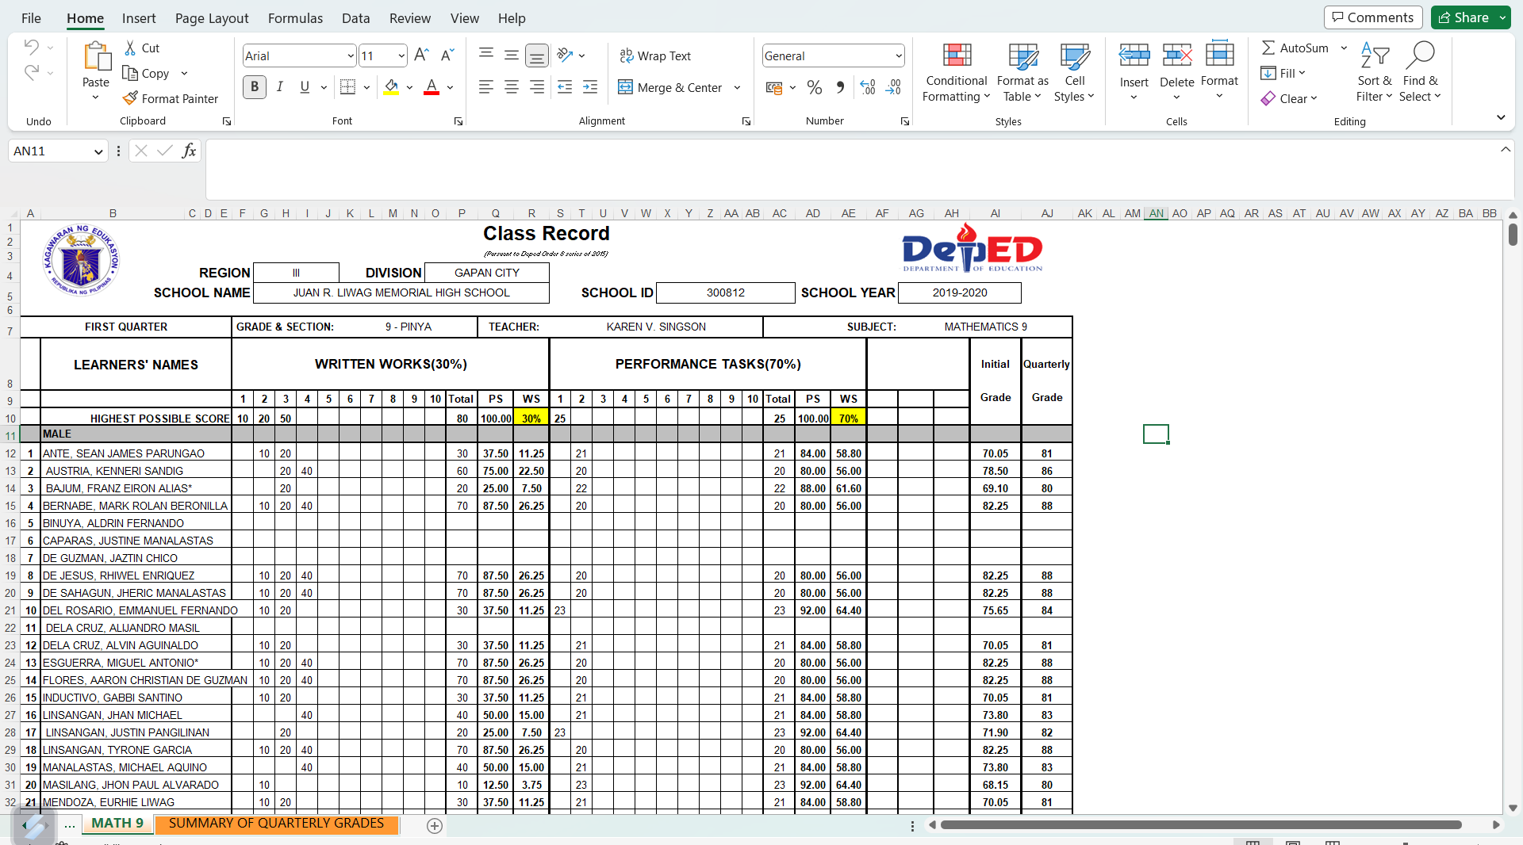Click the Increase Decimal icon
Screen dimensions: 1523x845
click(x=868, y=87)
